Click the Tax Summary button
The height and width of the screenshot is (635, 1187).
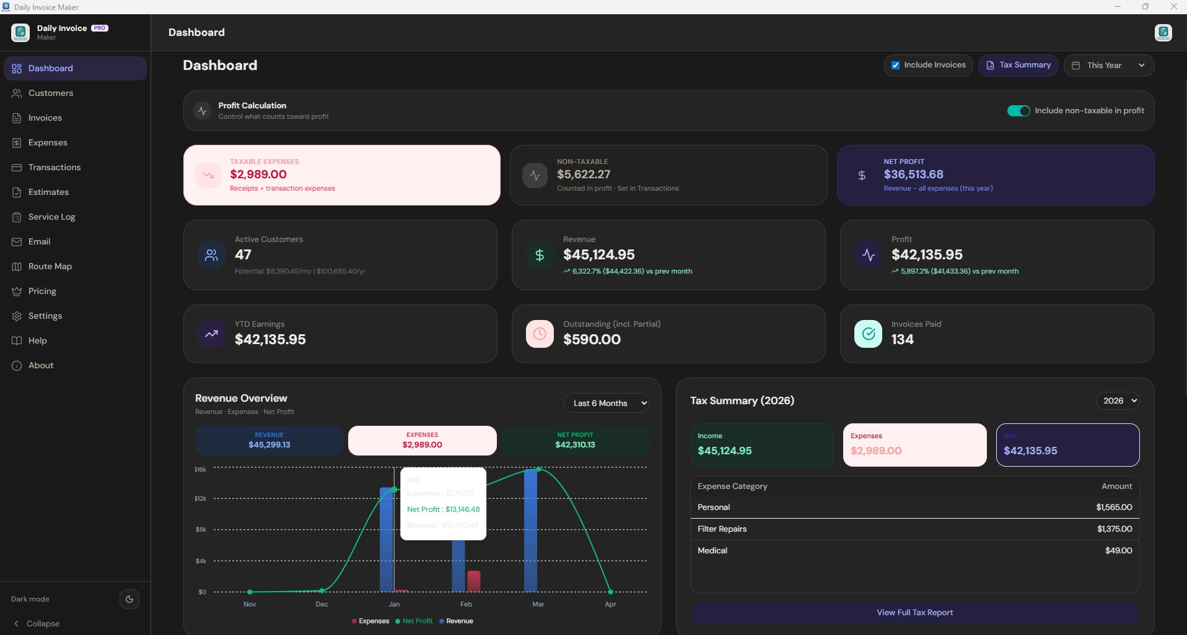click(1018, 66)
